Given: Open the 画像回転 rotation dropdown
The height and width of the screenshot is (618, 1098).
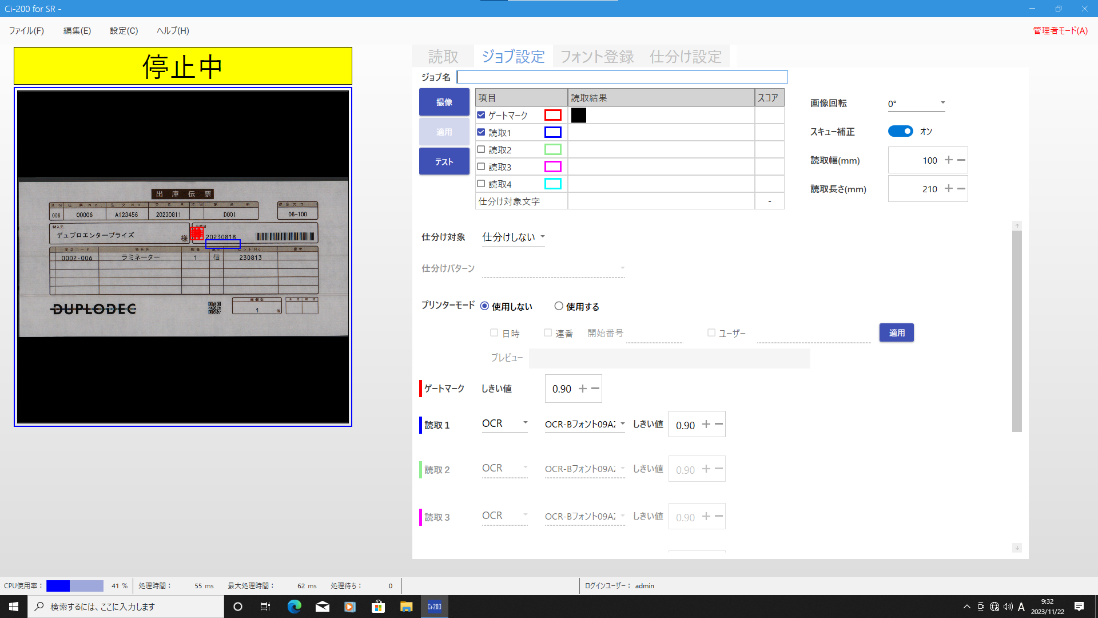Looking at the screenshot, I should click(x=916, y=104).
